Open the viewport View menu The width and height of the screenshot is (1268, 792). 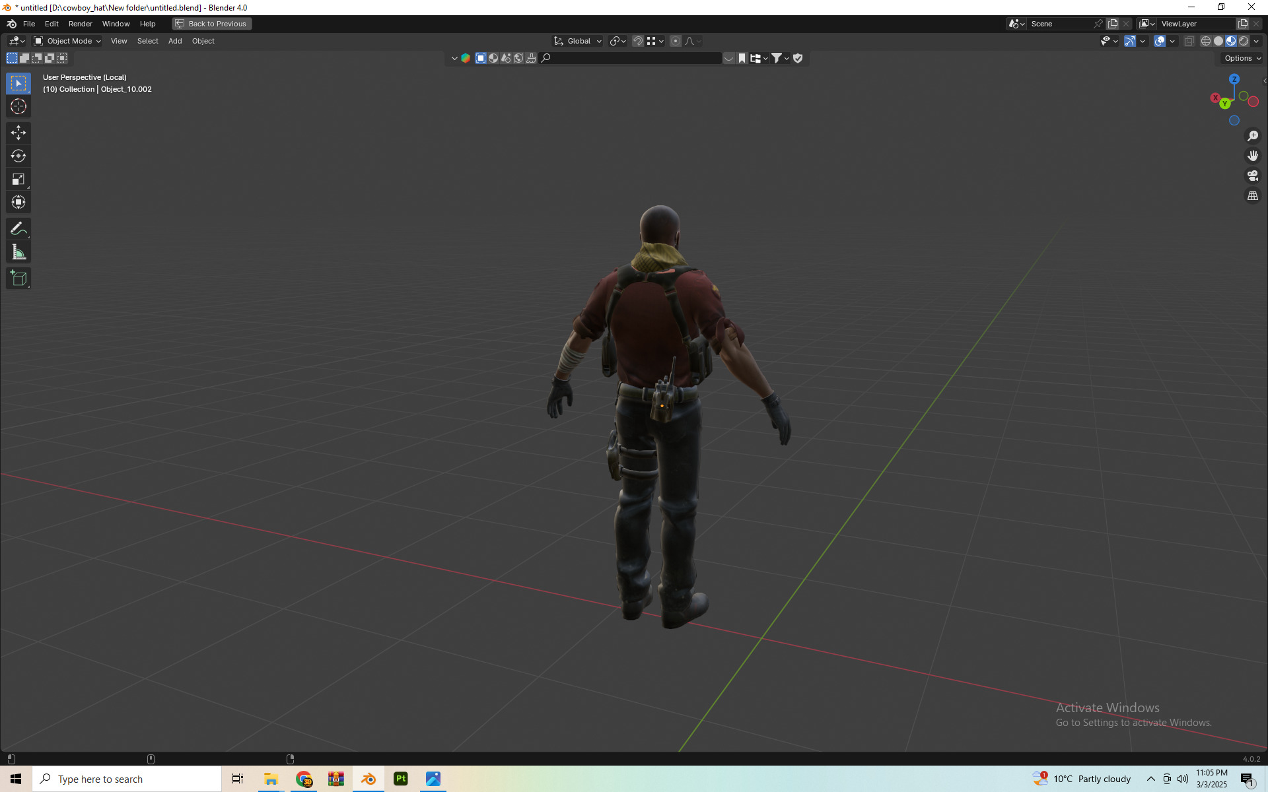coord(119,41)
